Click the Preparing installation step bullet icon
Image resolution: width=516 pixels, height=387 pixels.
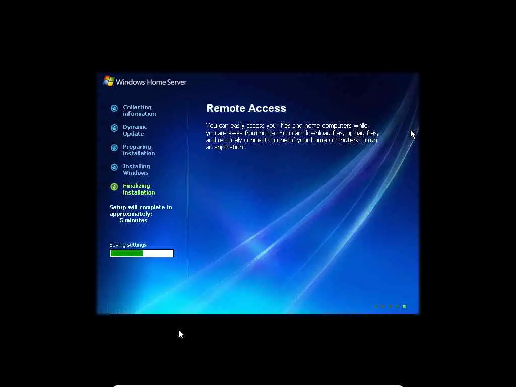pyautogui.click(x=114, y=148)
